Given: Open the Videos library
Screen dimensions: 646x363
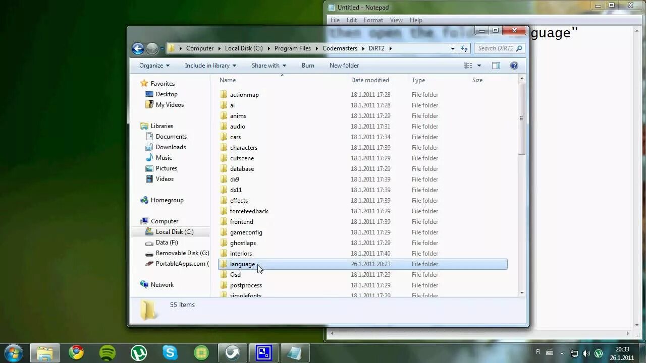Looking at the screenshot, I should tap(165, 179).
